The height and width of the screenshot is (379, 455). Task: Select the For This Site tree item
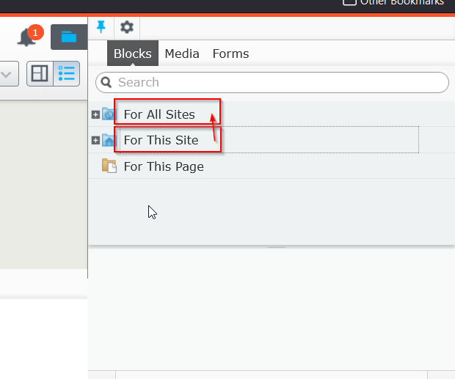click(x=161, y=140)
